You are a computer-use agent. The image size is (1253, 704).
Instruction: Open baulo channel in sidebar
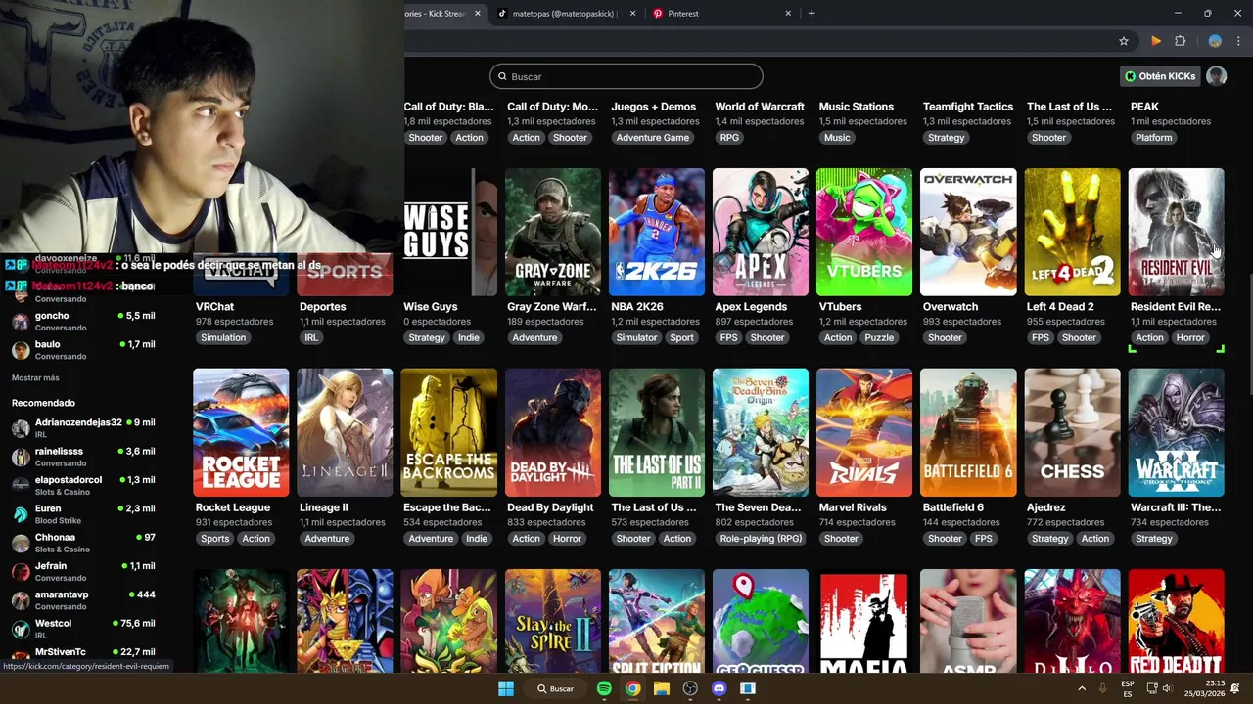coord(83,349)
